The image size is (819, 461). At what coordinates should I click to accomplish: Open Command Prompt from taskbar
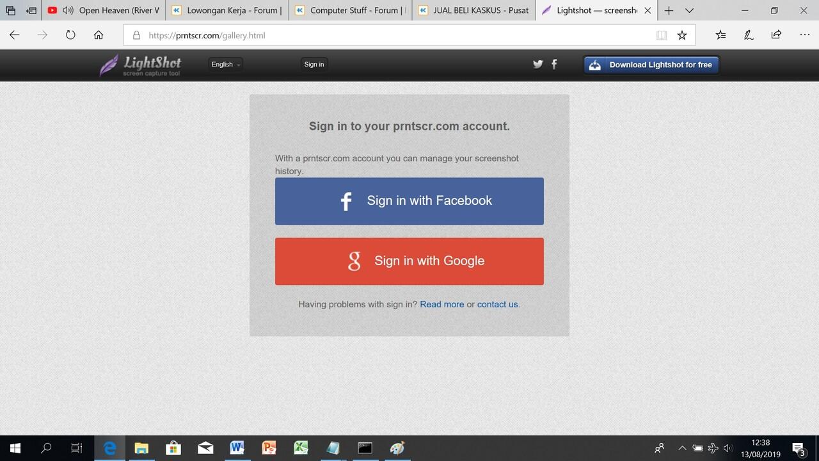365,448
